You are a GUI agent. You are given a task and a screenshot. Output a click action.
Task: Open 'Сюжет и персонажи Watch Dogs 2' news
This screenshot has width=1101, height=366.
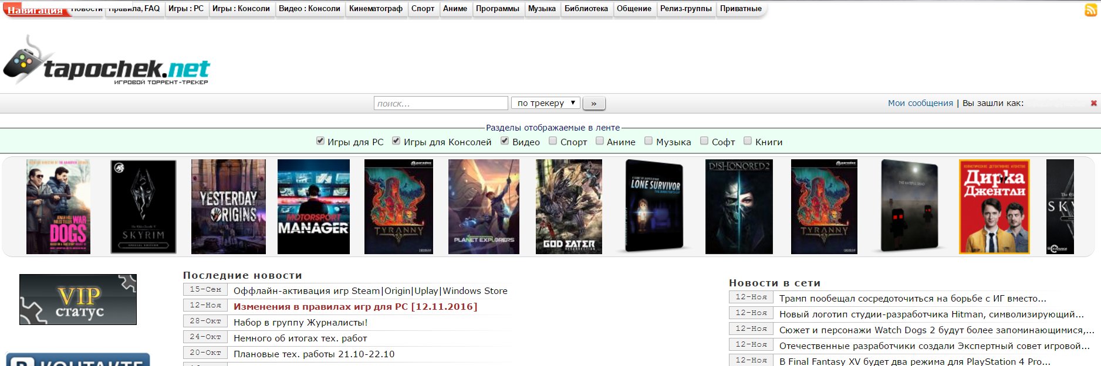[937, 330]
